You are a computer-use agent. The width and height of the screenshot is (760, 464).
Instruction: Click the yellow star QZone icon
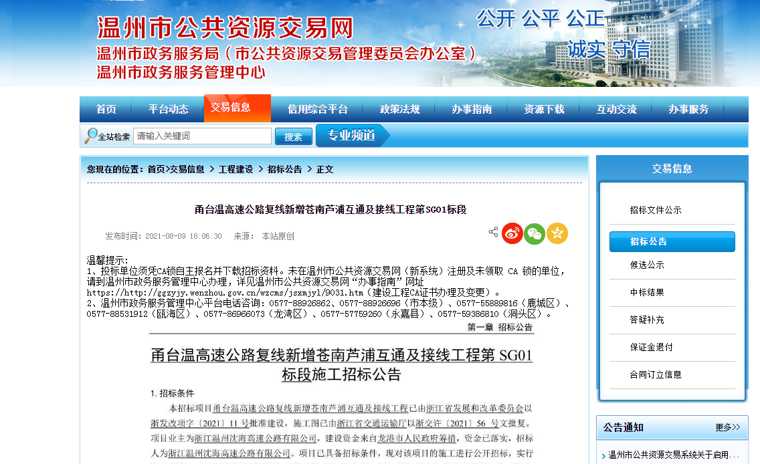coord(557,233)
